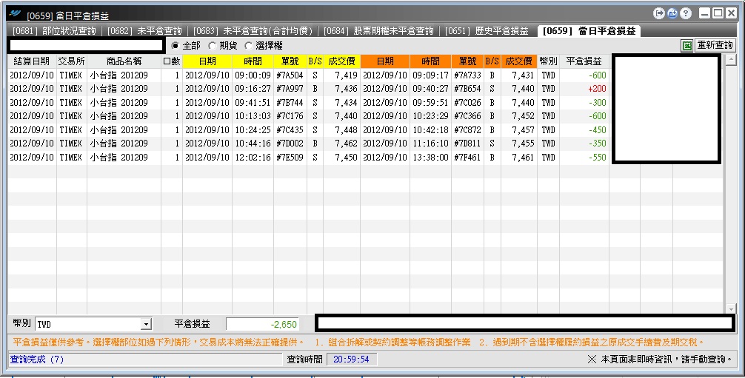
Task: Open the [0683] 未平倉查詢(合計均價) tab
Action: tap(253, 31)
